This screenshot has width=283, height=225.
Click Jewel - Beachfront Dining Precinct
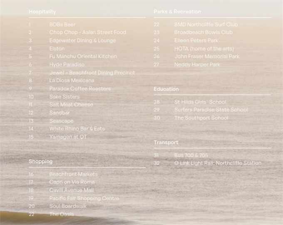click(x=92, y=72)
